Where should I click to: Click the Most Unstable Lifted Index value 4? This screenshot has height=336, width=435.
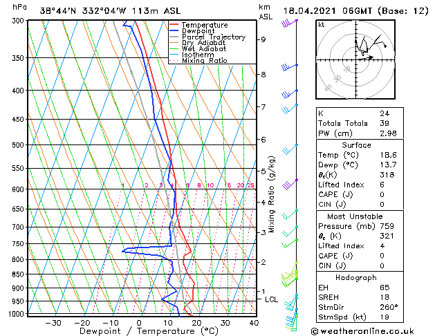tap(382, 246)
